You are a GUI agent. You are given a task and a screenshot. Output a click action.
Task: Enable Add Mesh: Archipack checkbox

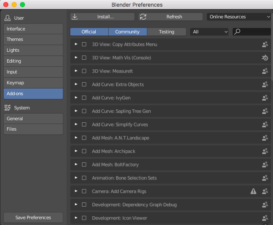click(x=84, y=151)
